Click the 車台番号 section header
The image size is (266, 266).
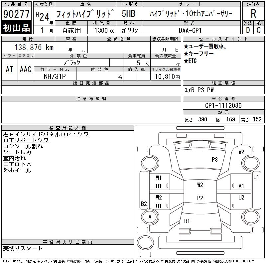pos(223,98)
